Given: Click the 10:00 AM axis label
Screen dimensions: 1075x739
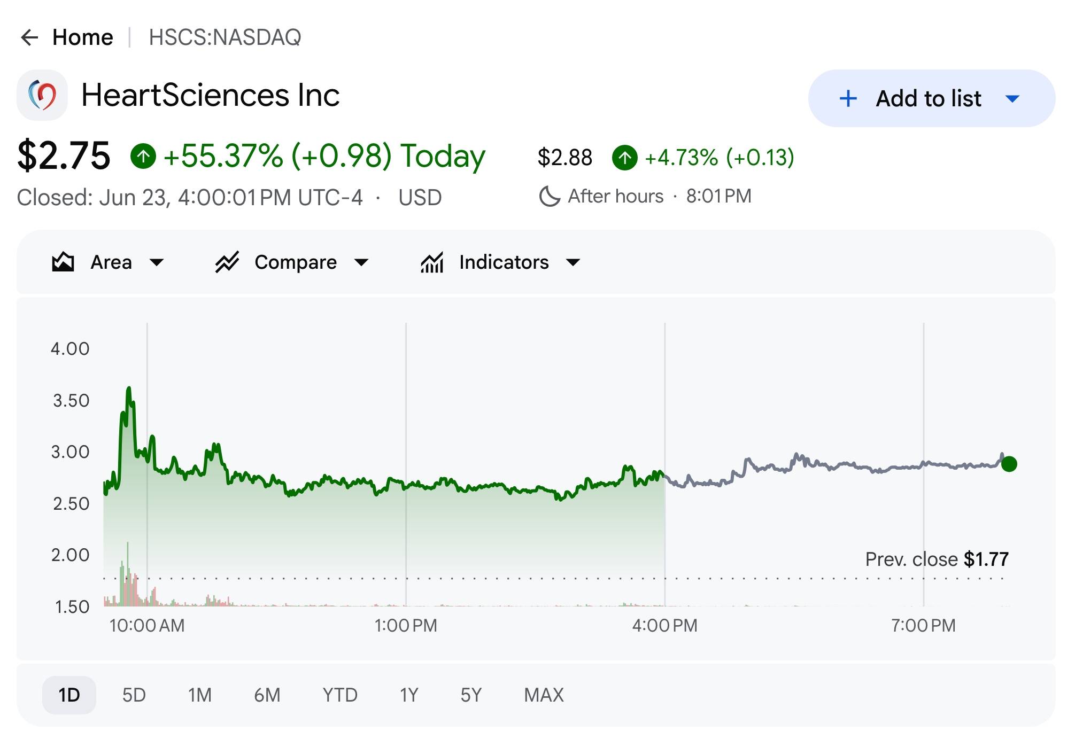Looking at the screenshot, I should click(x=147, y=626).
